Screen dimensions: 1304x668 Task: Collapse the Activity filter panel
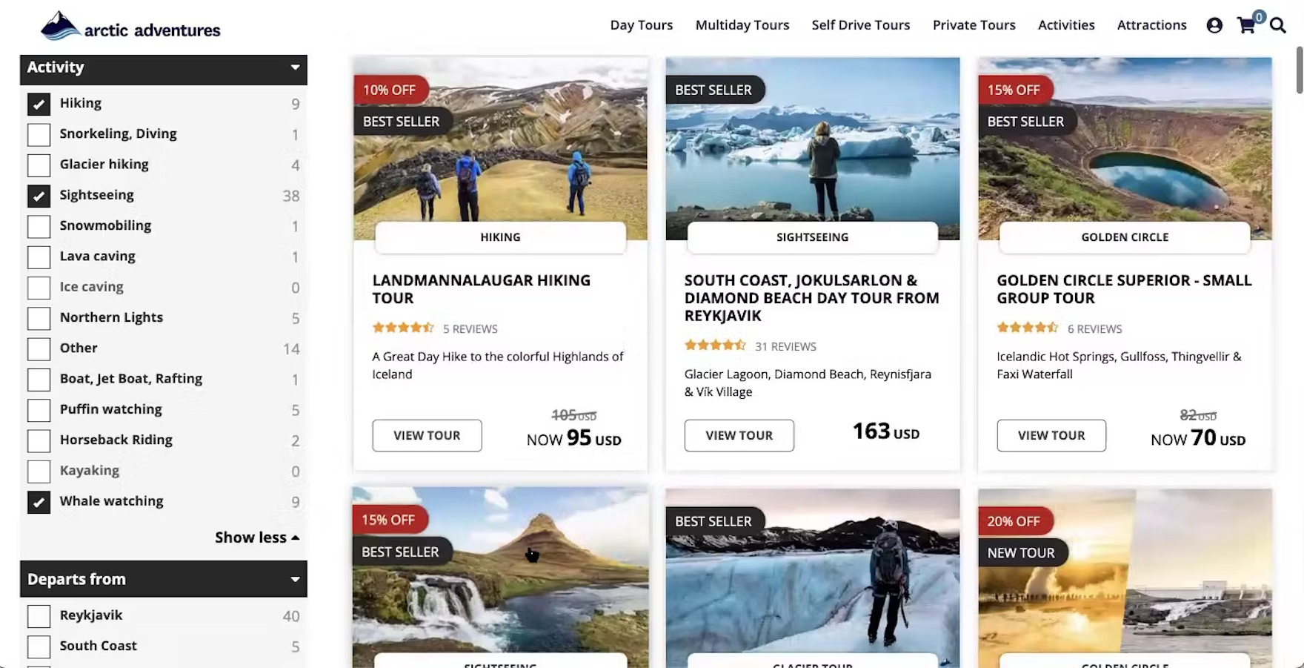pyautogui.click(x=295, y=67)
